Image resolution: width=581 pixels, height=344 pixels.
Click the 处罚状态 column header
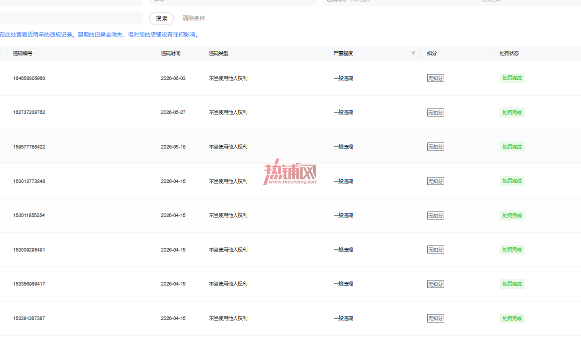point(509,53)
